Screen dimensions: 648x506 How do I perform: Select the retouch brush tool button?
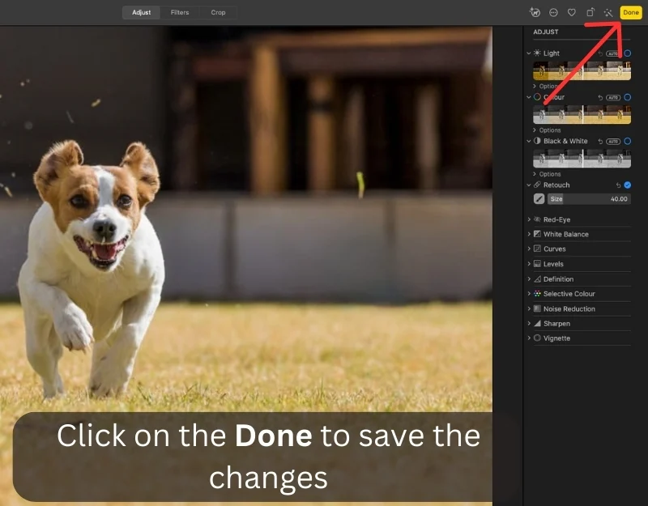(539, 199)
